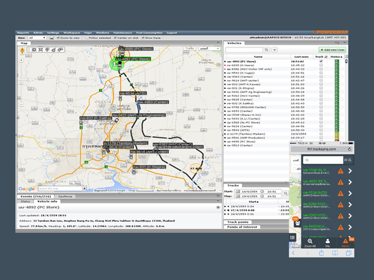
Task: Expand Track points panel
Action: coord(238,222)
